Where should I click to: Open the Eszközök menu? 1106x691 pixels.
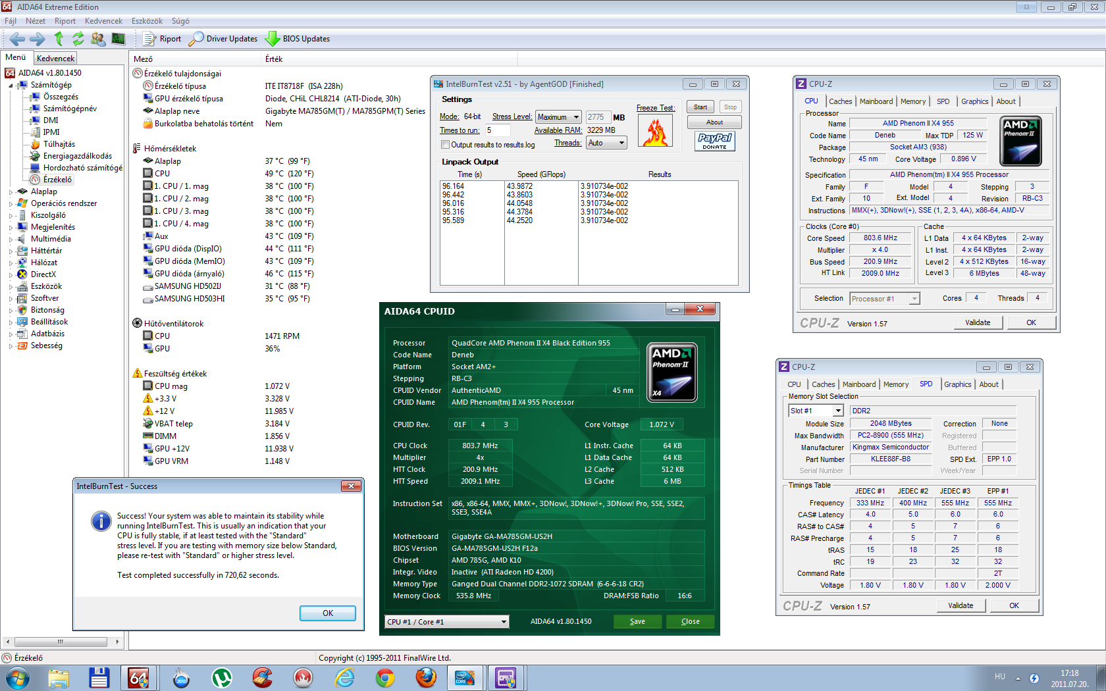click(147, 21)
